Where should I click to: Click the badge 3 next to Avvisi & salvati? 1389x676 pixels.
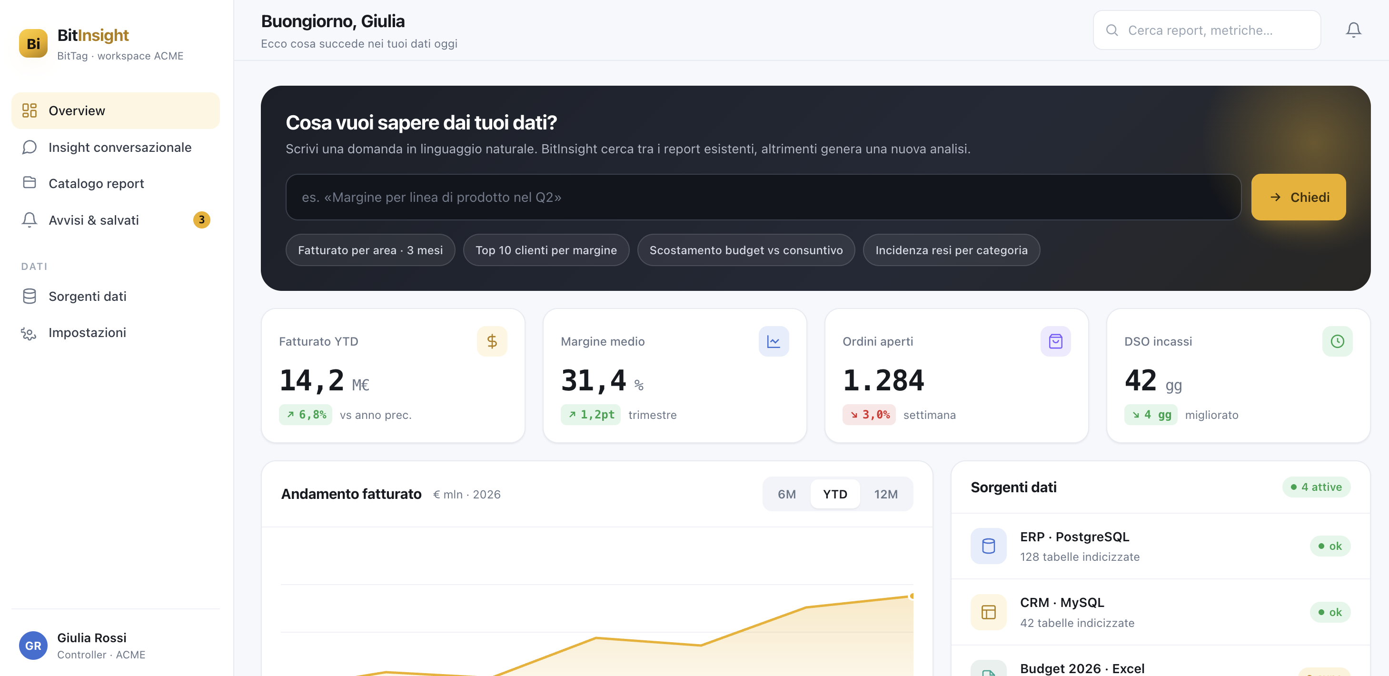(x=201, y=220)
